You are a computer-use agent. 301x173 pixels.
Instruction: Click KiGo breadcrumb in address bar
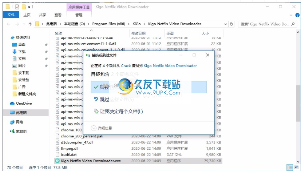coord(136,24)
